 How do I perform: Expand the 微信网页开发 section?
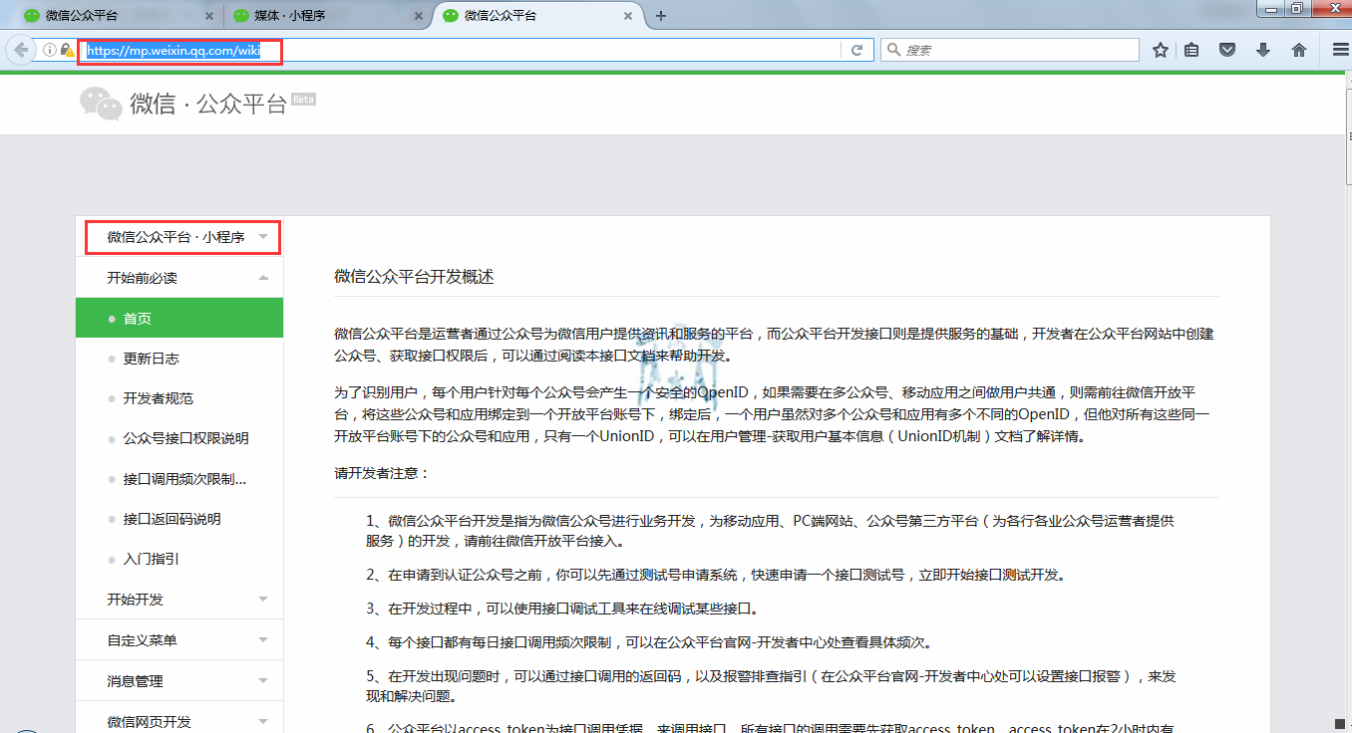tap(179, 722)
